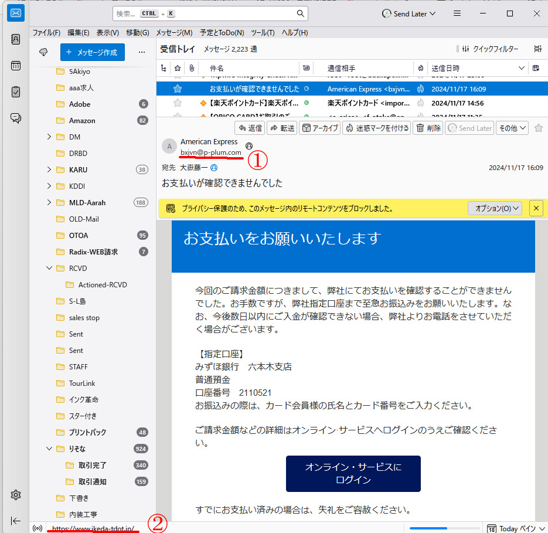Expand the KDDI folder
The width and height of the screenshot is (548, 533).
[49, 186]
